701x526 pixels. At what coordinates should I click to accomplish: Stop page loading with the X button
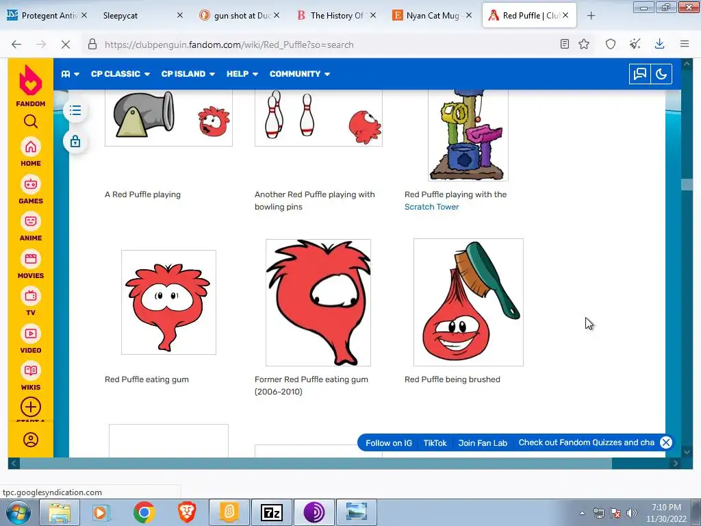[x=65, y=45]
